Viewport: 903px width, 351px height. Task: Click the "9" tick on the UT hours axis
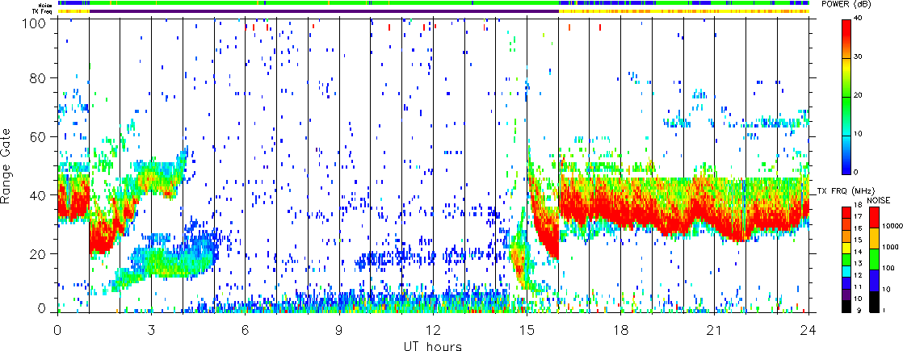339,330
